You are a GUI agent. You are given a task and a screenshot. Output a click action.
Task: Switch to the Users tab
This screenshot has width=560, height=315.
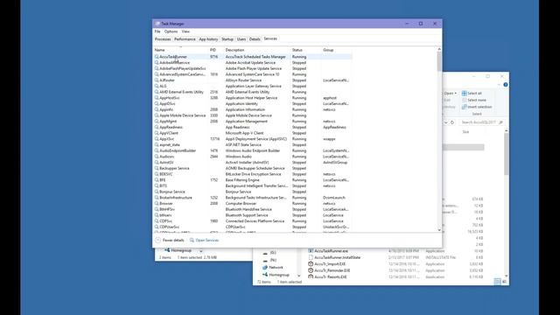[241, 39]
